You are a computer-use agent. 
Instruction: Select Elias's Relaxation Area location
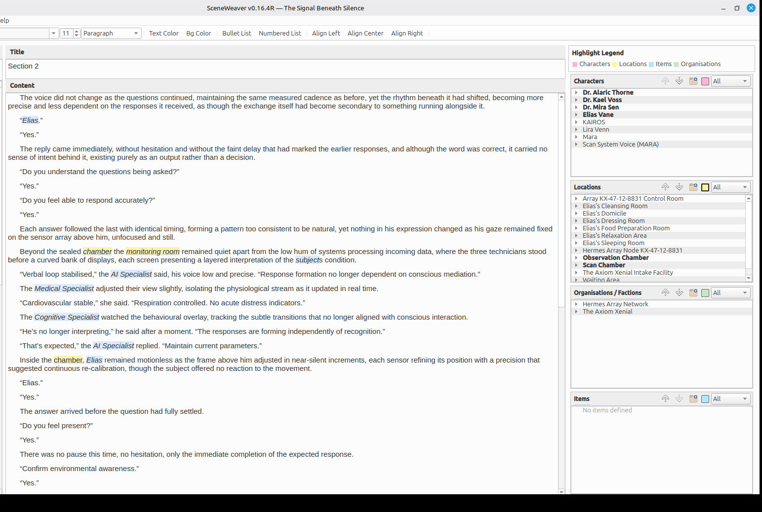tap(658, 235)
